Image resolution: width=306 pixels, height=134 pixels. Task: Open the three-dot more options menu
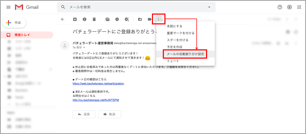[x=159, y=19]
